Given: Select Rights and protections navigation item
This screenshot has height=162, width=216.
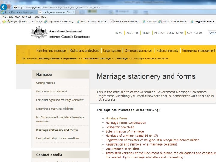Looking at the screenshot, I should pos(85,51).
